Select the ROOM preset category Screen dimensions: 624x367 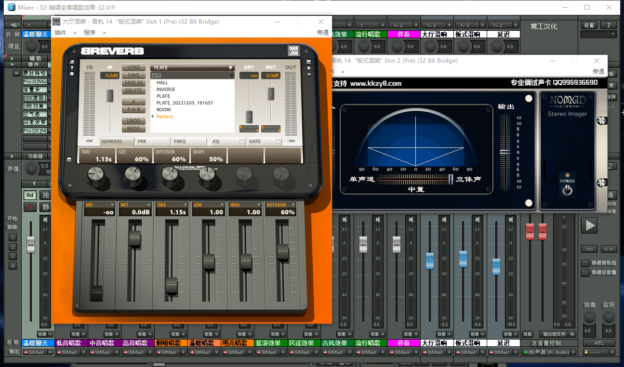click(164, 110)
